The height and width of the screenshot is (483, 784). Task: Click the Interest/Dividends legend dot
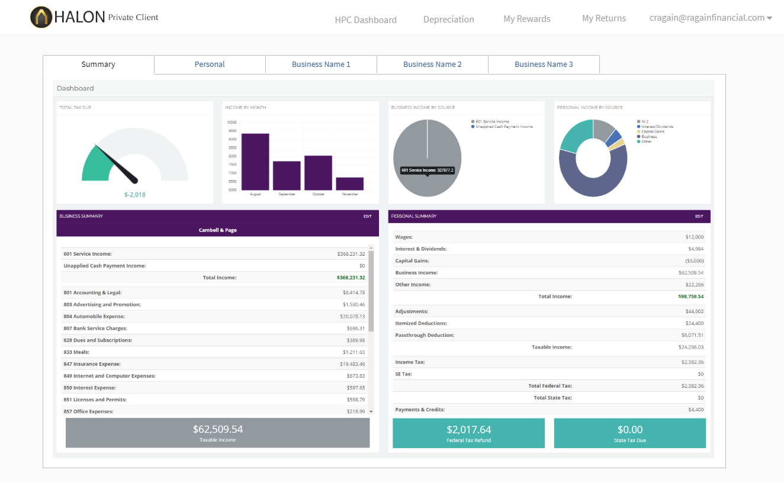point(638,127)
